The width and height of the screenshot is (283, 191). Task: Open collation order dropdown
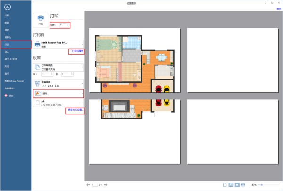58,83
